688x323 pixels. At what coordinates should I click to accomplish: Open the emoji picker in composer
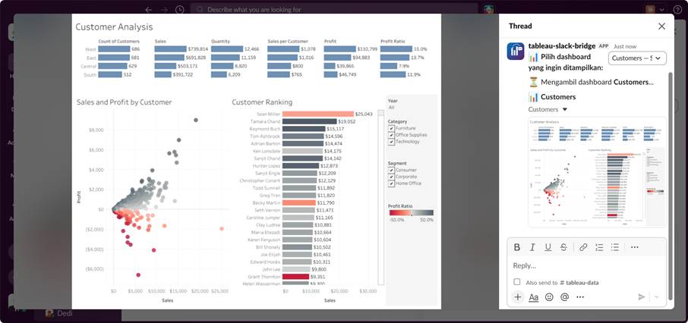tap(549, 297)
